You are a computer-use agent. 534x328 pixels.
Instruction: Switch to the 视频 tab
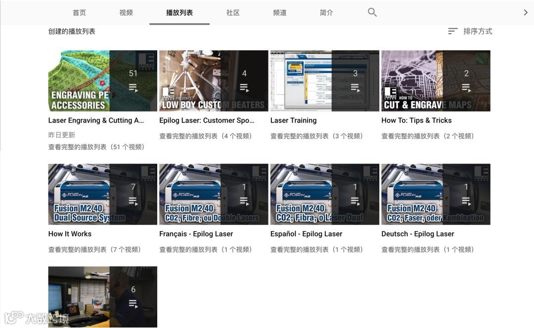126,12
